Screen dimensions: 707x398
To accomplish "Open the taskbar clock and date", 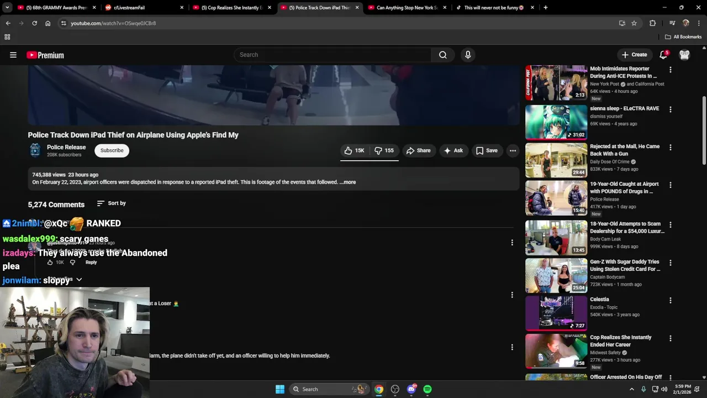I will 683,389.
